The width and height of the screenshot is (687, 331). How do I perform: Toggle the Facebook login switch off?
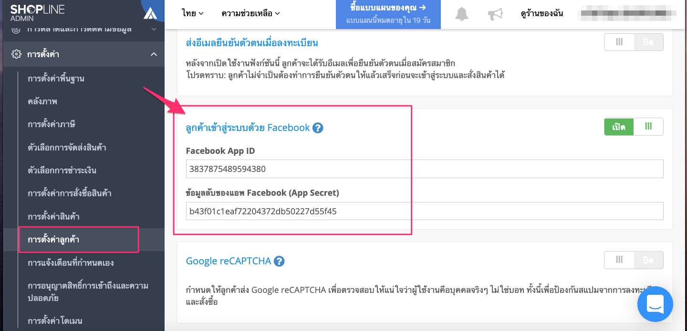point(634,127)
